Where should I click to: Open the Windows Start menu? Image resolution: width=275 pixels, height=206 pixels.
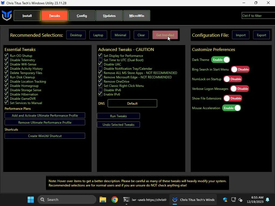(31, 200)
